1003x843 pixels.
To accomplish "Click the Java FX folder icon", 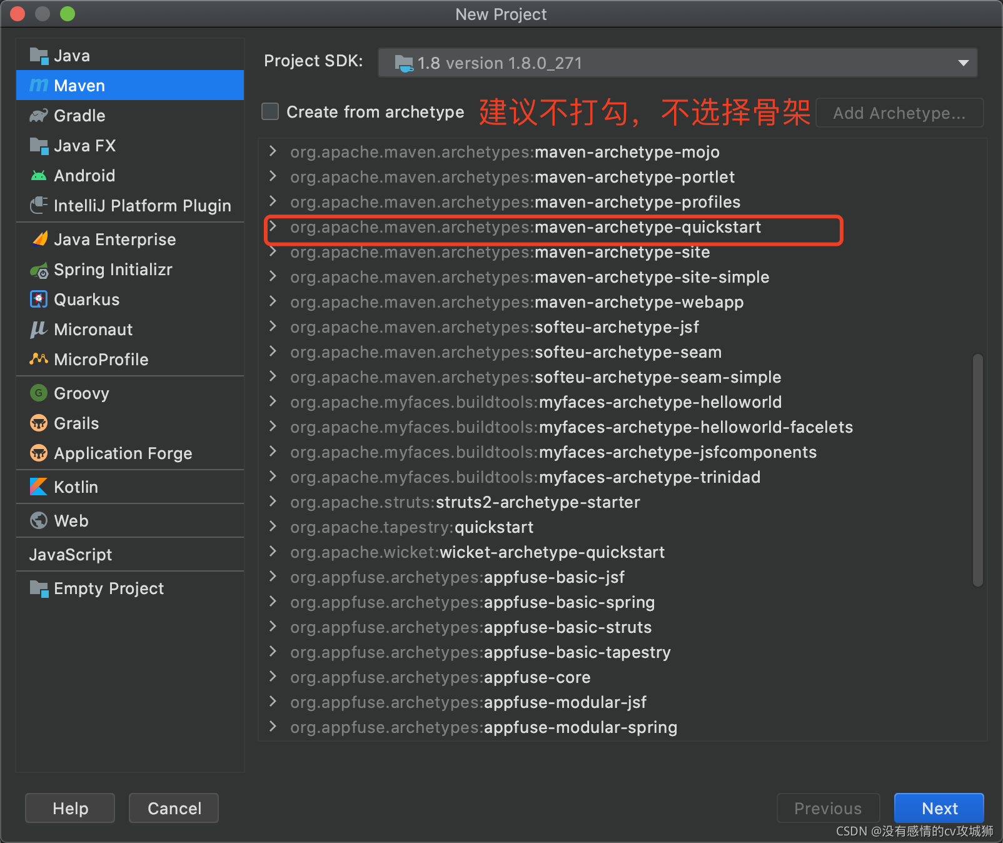I will tap(39, 146).
